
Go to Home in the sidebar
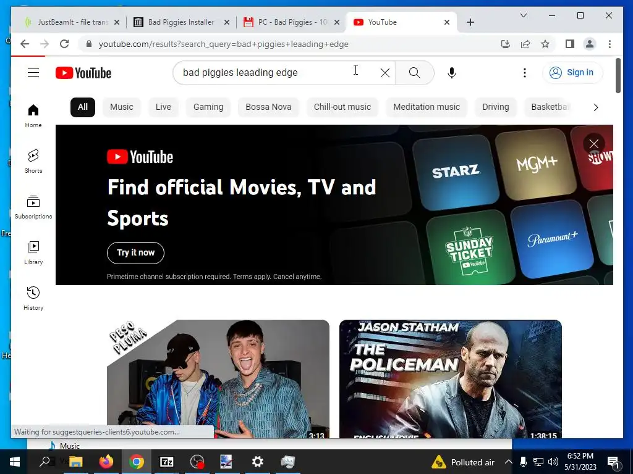33,116
